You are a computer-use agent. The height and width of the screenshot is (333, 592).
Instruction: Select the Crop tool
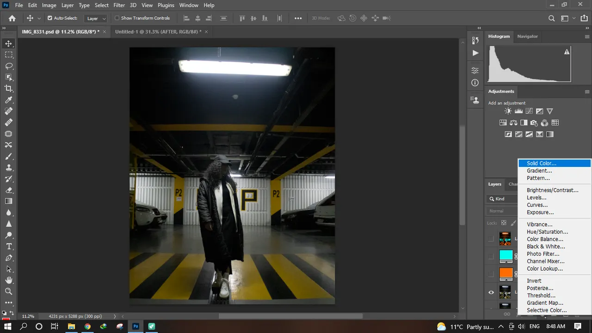tap(8, 88)
